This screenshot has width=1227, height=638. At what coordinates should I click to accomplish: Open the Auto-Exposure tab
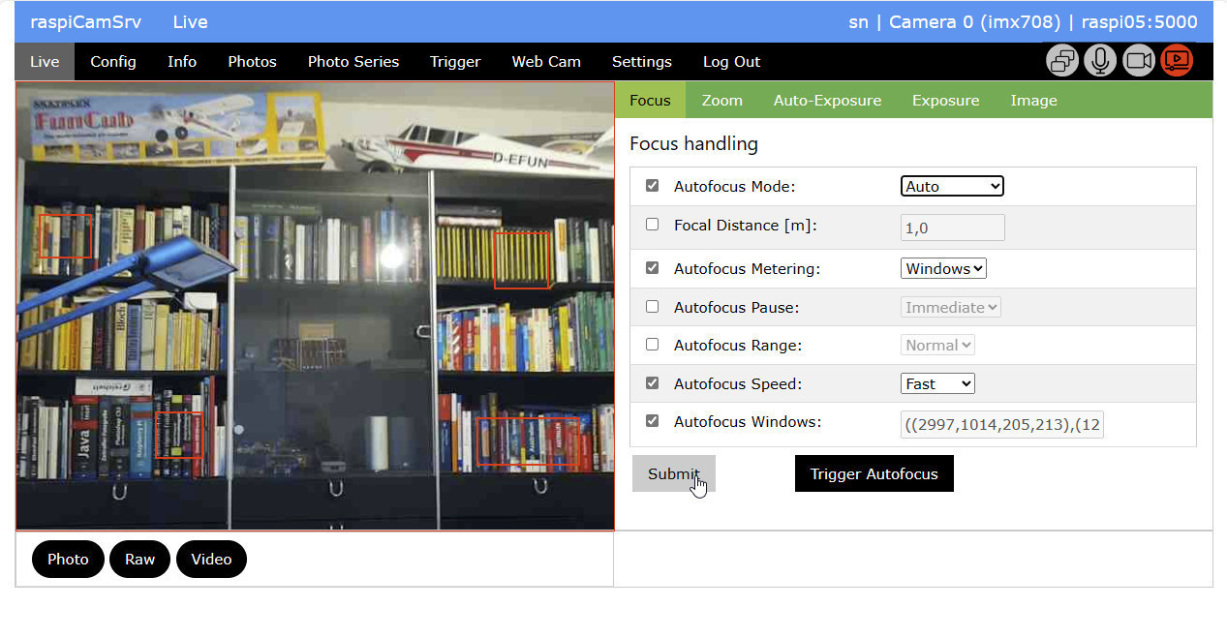pos(827,101)
